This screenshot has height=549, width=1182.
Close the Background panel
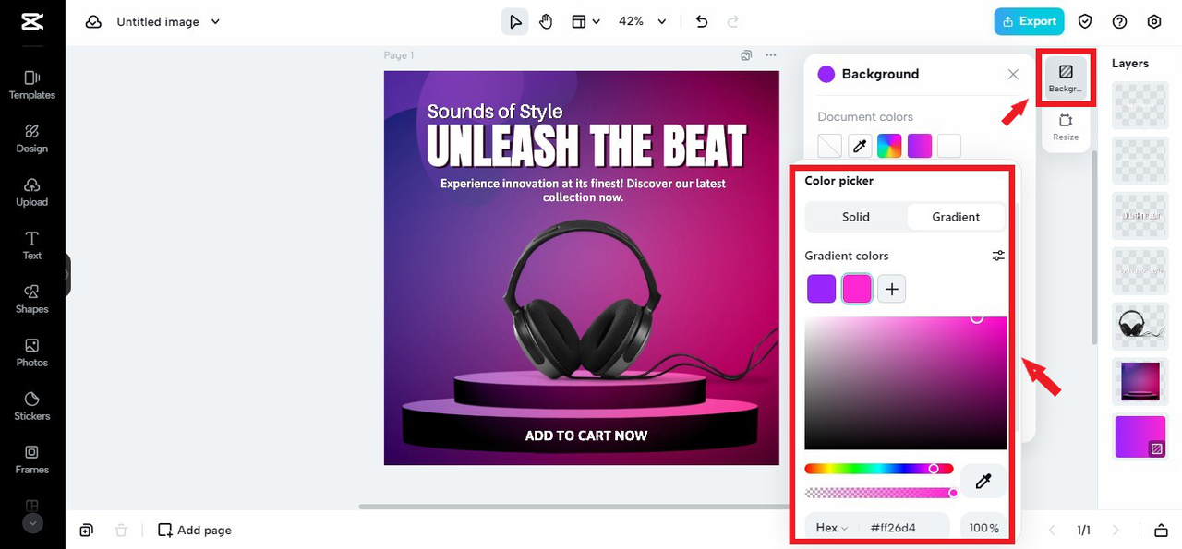coord(1013,74)
